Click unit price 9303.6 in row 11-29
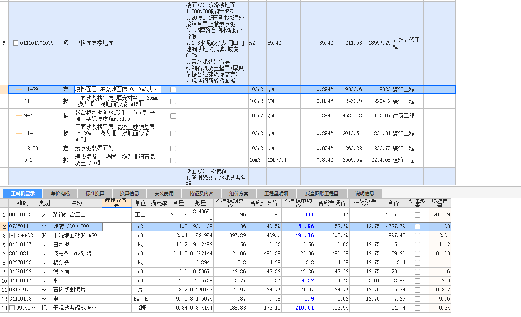521x317 pixels. tap(348, 90)
